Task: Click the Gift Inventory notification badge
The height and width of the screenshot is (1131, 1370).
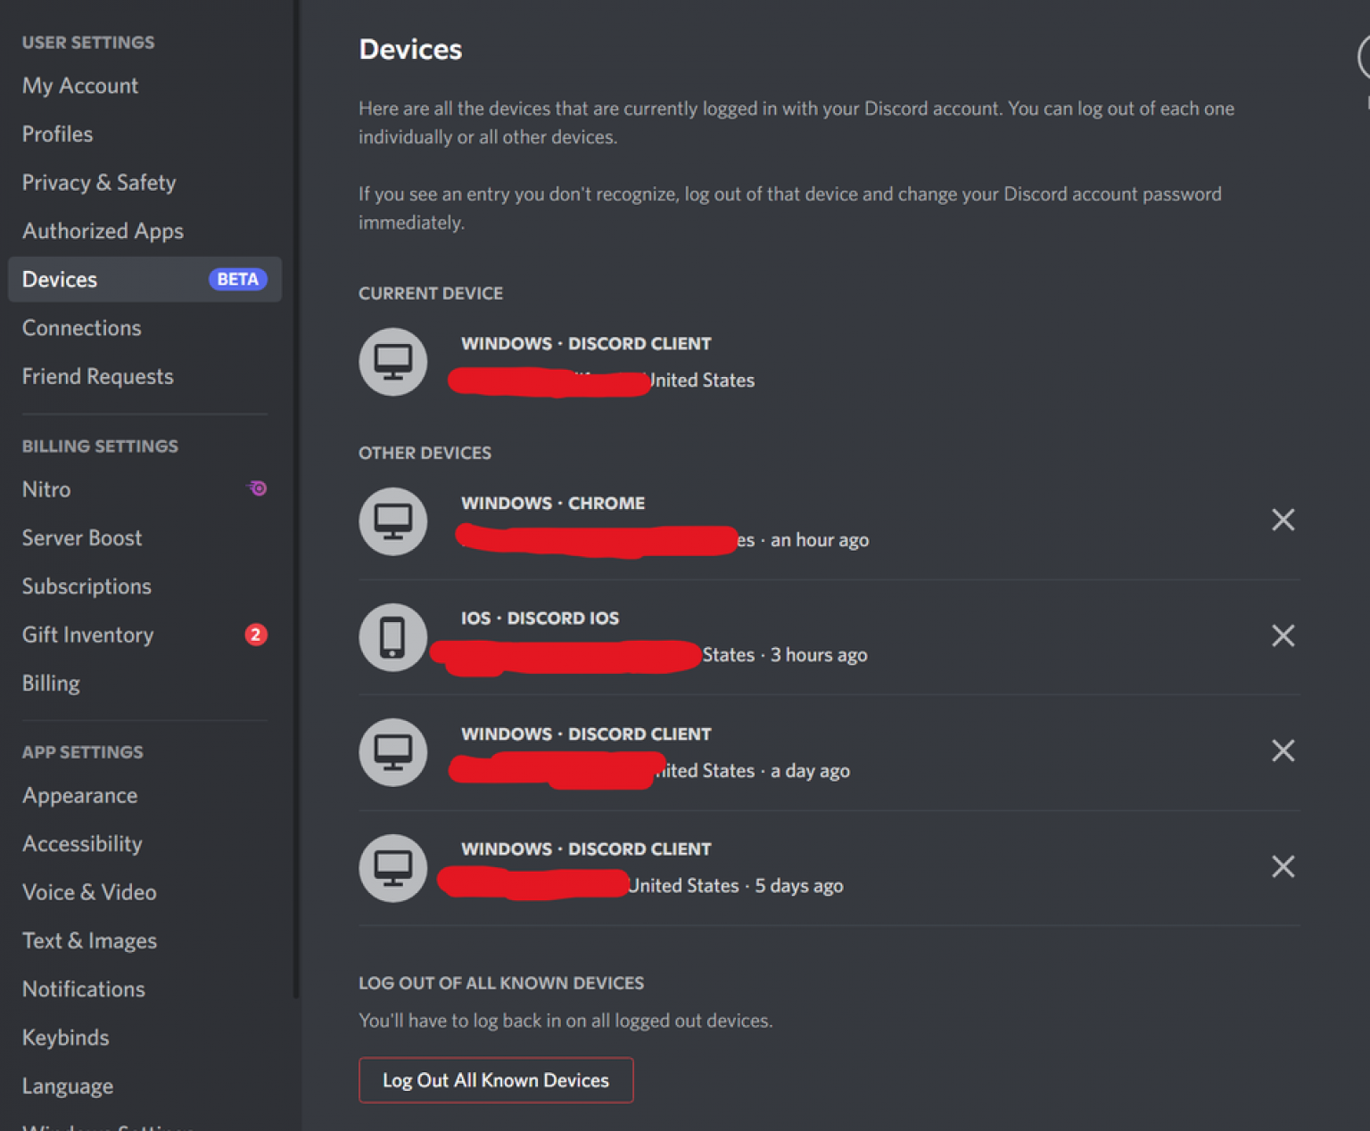Action: [x=257, y=635]
